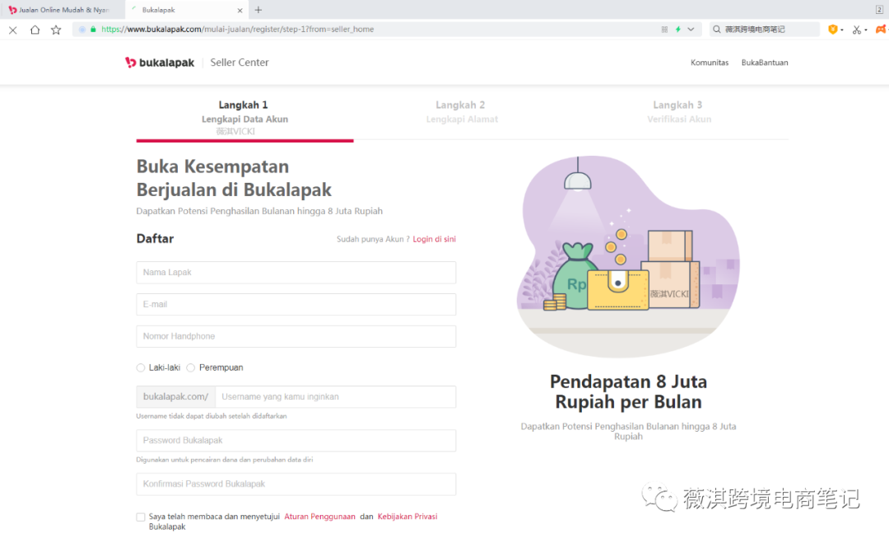The width and height of the screenshot is (889, 538).
Task: Open the Kebijakan Privasi link
Action: click(x=407, y=517)
